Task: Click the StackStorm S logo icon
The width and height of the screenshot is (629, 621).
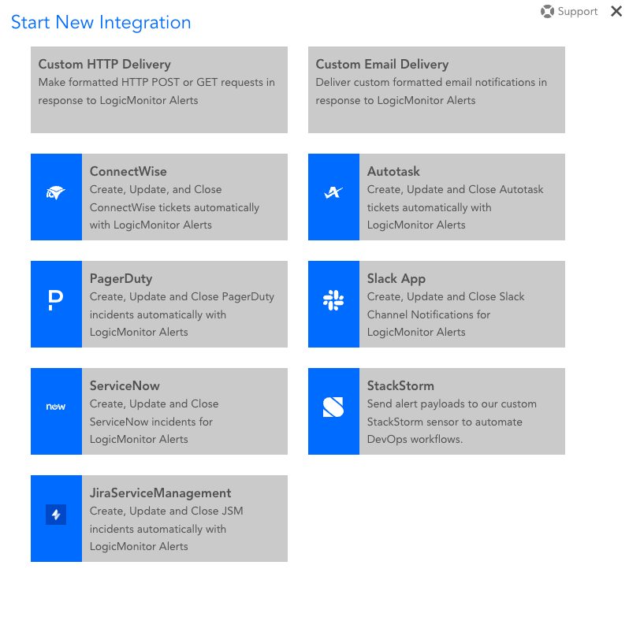Action: [333, 407]
